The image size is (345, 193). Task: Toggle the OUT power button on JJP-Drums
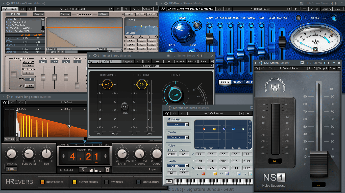click(334, 18)
